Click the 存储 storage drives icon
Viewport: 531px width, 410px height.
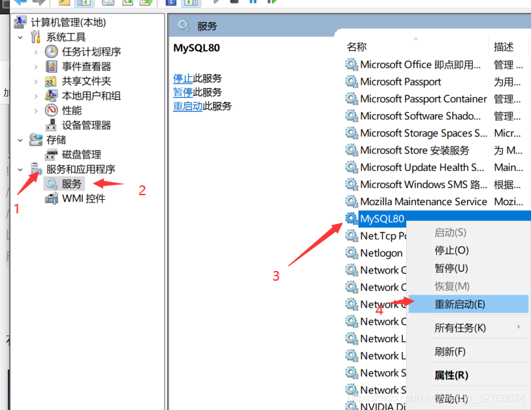(x=35, y=140)
